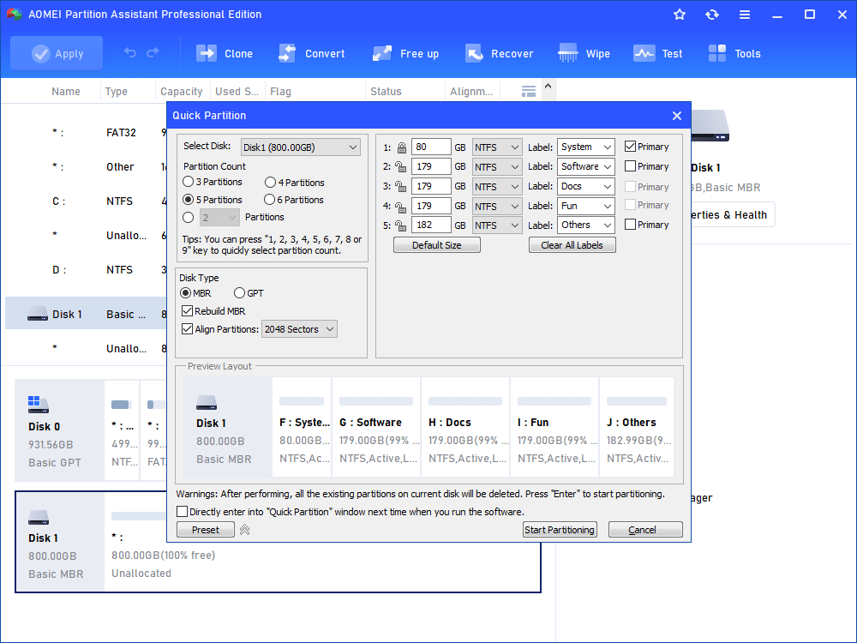
Task: Uncheck the Rebuild MBR checkbox
Action: 188,311
